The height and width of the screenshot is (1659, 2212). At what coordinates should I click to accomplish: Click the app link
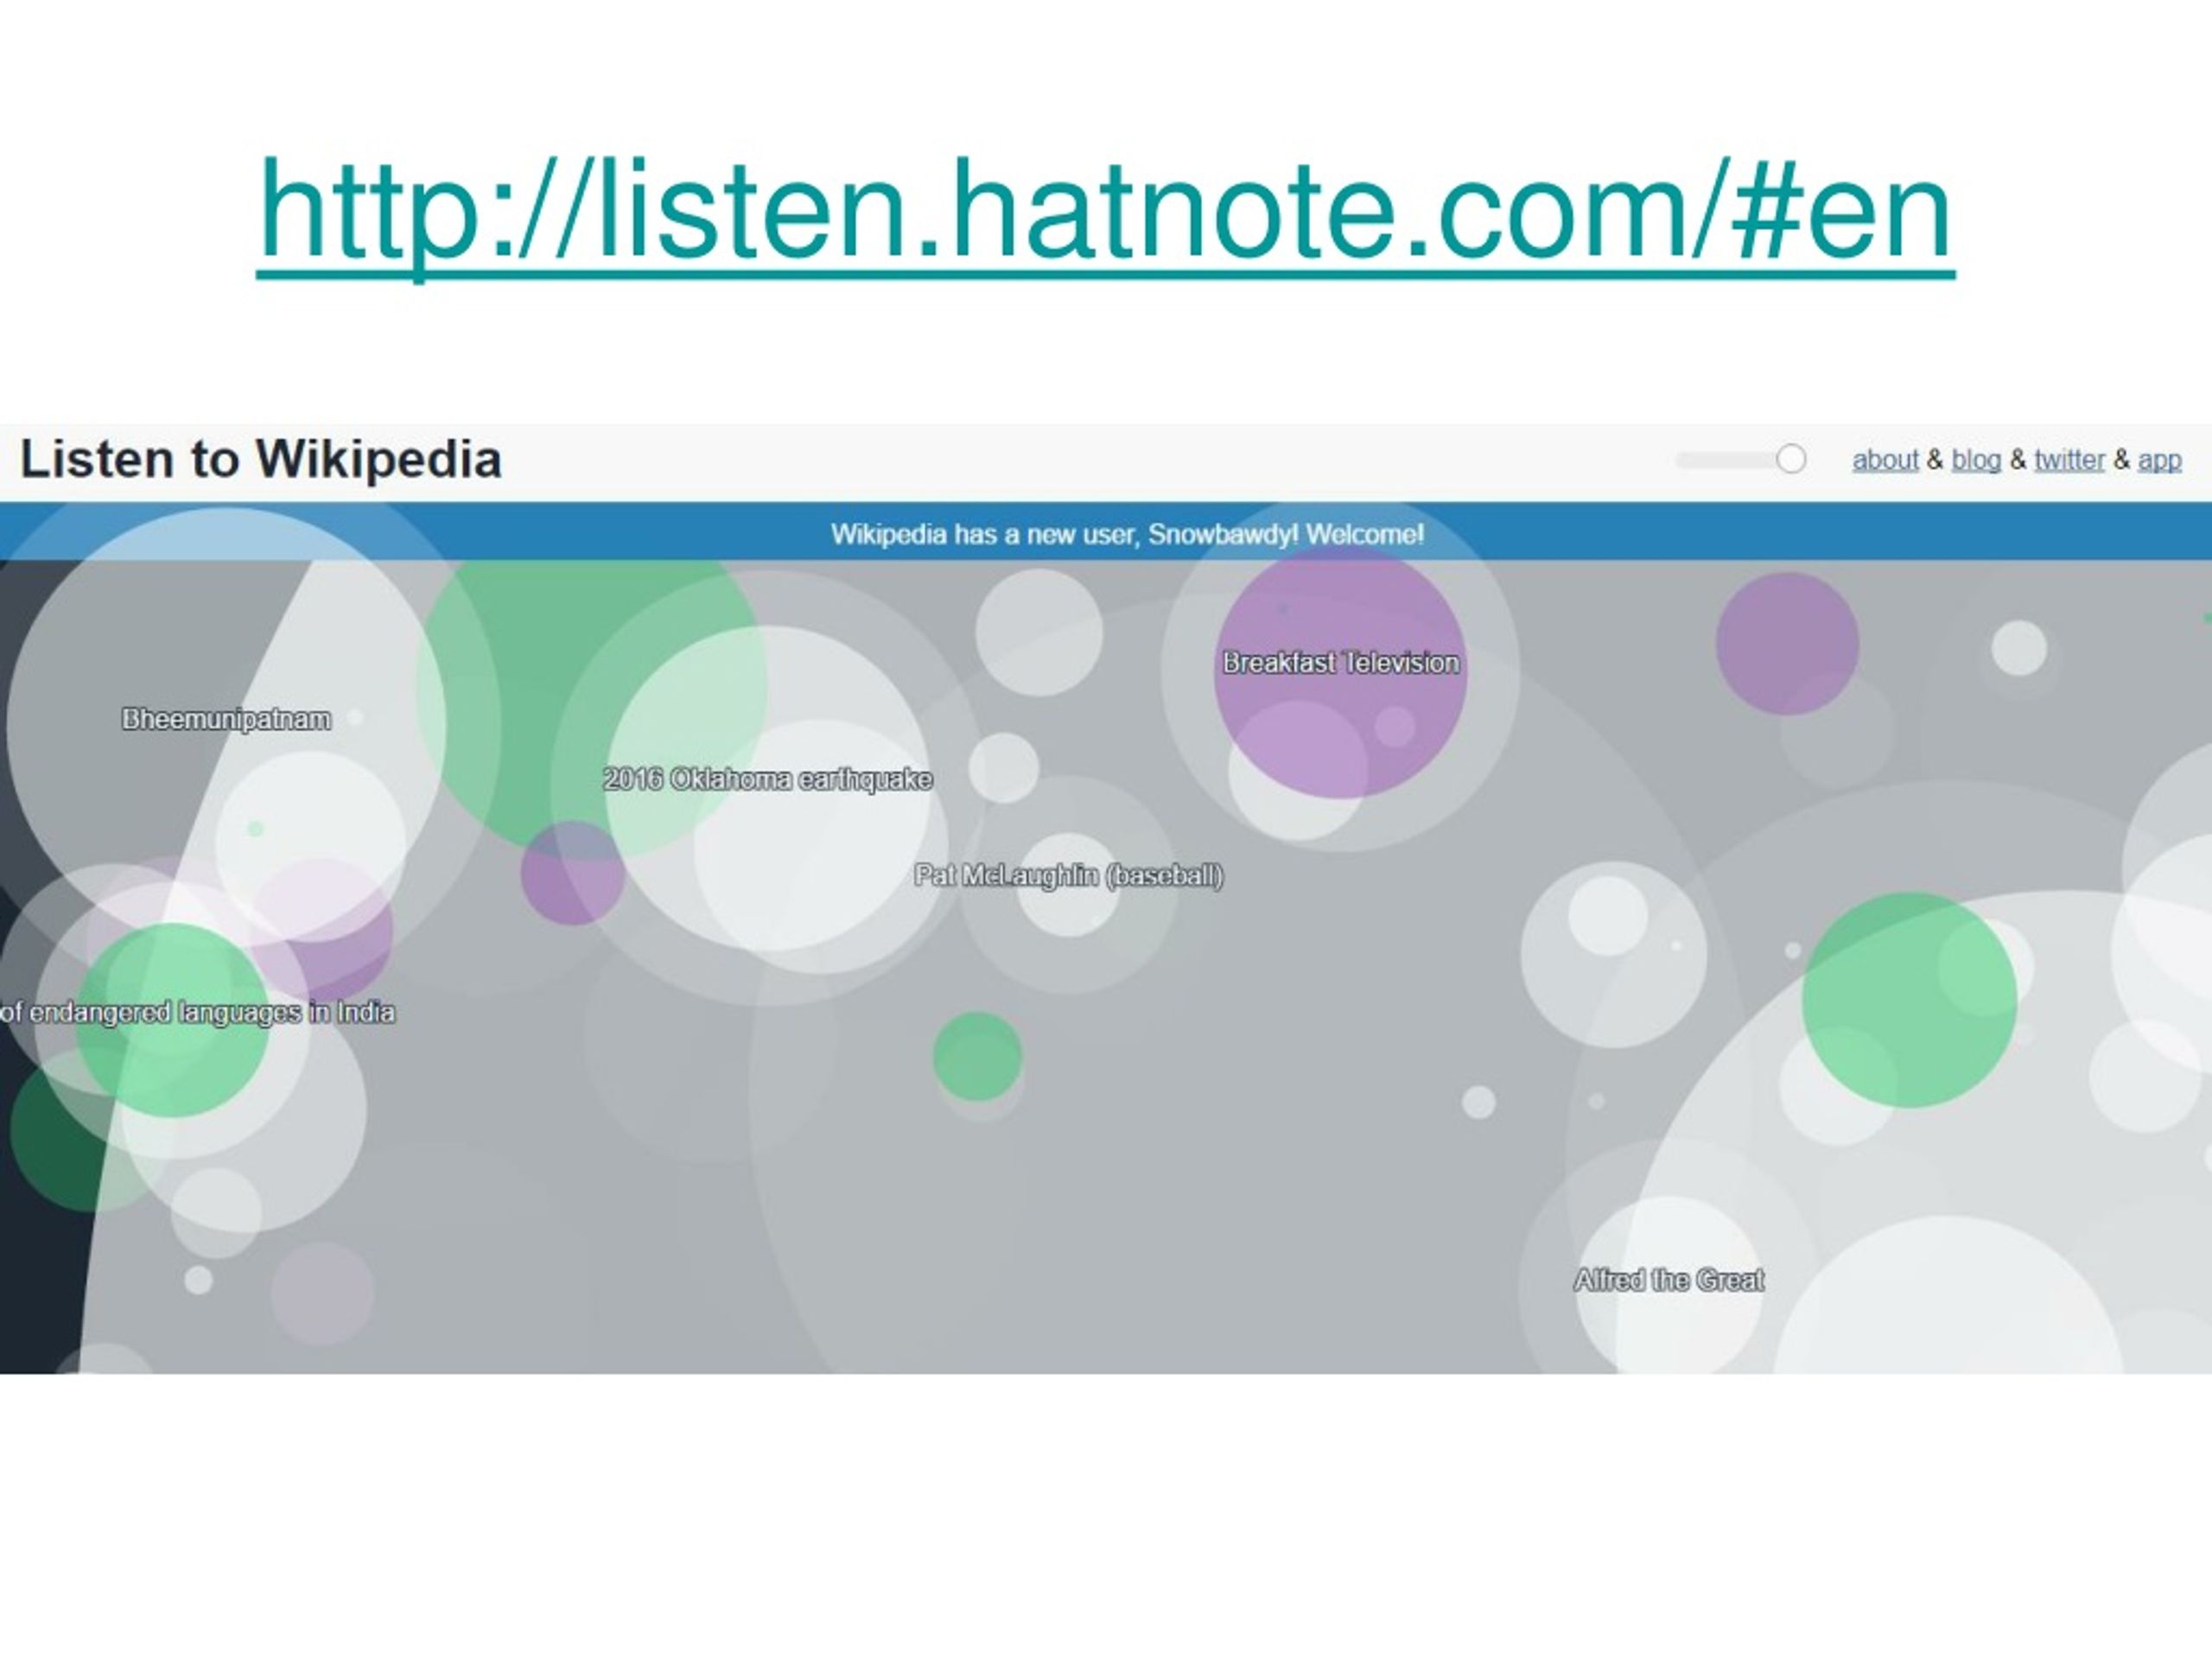pos(2159,460)
